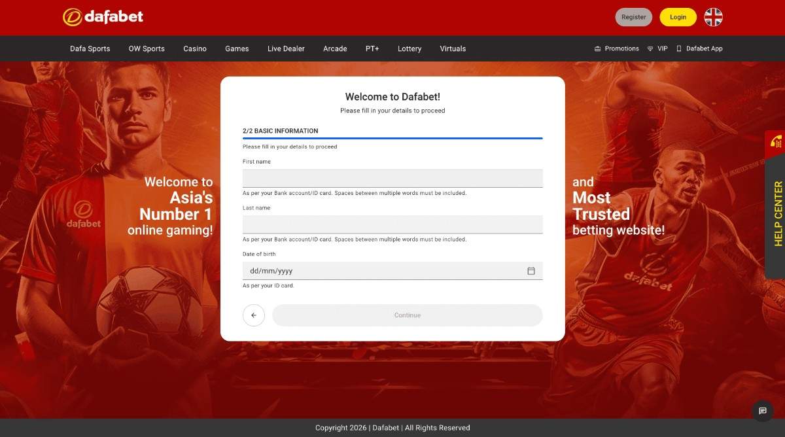Click the back arrow button

[x=254, y=315]
